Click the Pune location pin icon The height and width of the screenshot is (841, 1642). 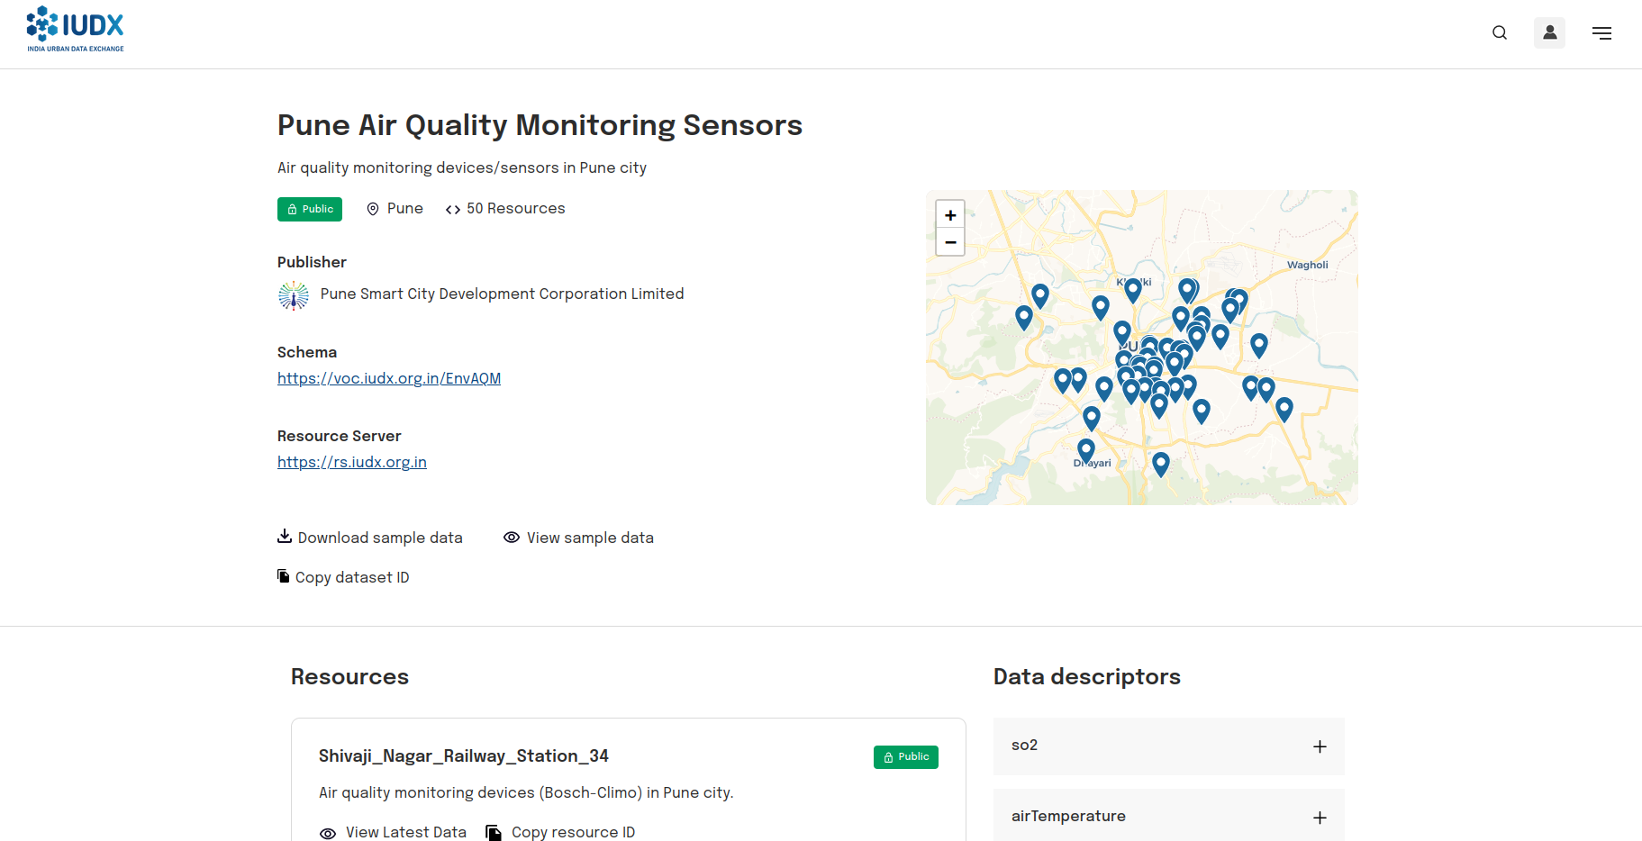point(373,209)
